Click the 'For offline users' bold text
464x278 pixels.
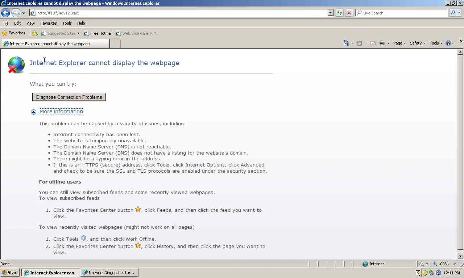tap(60, 182)
